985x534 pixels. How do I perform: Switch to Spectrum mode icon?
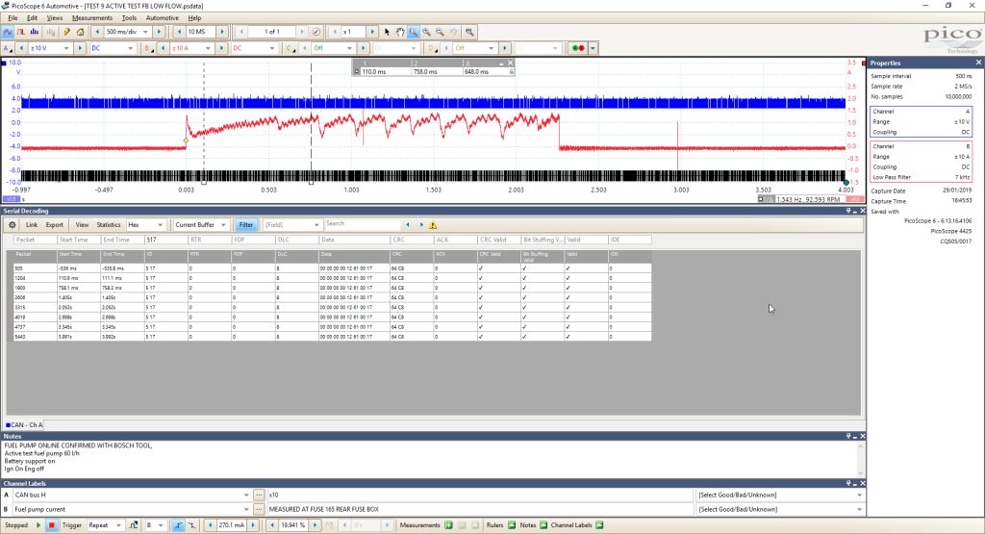[x=35, y=32]
